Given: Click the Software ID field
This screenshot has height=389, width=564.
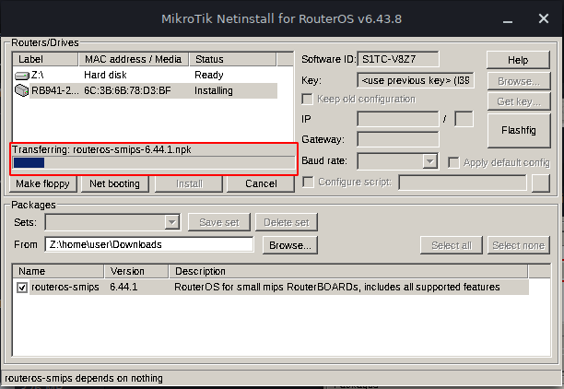Looking at the screenshot, I should 398,59.
